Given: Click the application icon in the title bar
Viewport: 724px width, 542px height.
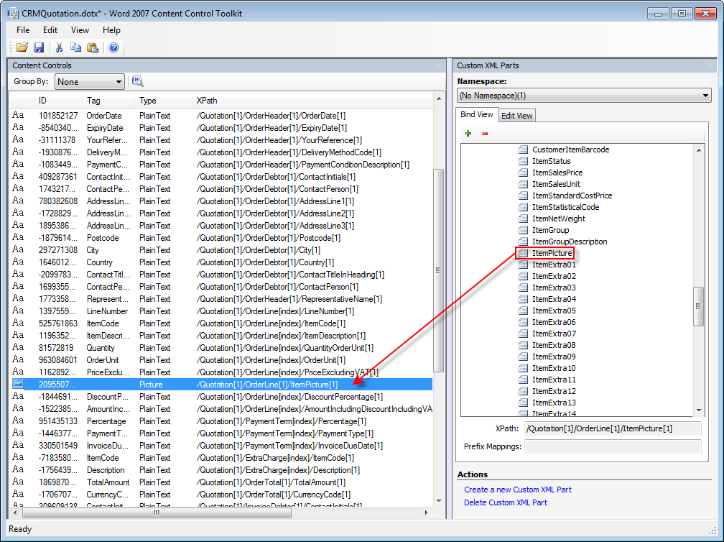Looking at the screenshot, I should pyautogui.click(x=13, y=13).
